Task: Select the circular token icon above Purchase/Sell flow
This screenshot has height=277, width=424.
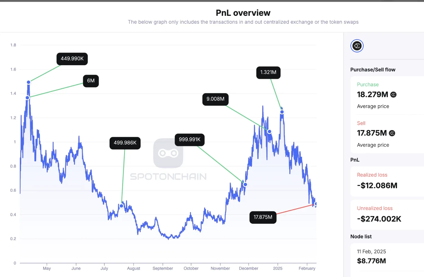Action: click(357, 46)
